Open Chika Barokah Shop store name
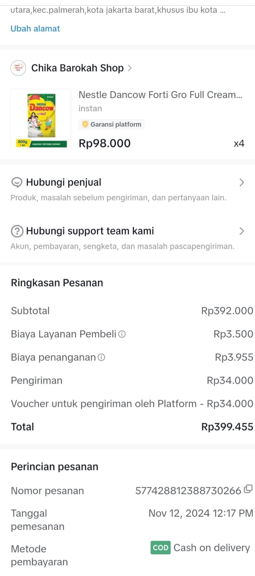This screenshot has width=255, height=576. (x=77, y=68)
